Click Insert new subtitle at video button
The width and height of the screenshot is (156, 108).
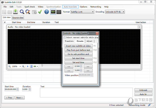coord(78,46)
